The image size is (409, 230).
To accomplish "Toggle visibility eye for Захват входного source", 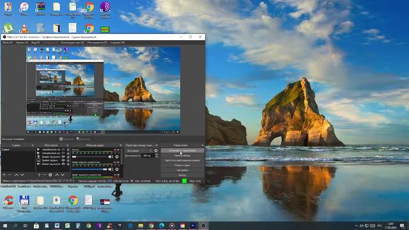I will tap(63, 157).
